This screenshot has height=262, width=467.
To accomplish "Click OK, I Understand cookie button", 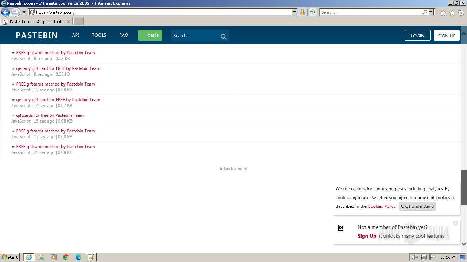I will click(x=417, y=206).
